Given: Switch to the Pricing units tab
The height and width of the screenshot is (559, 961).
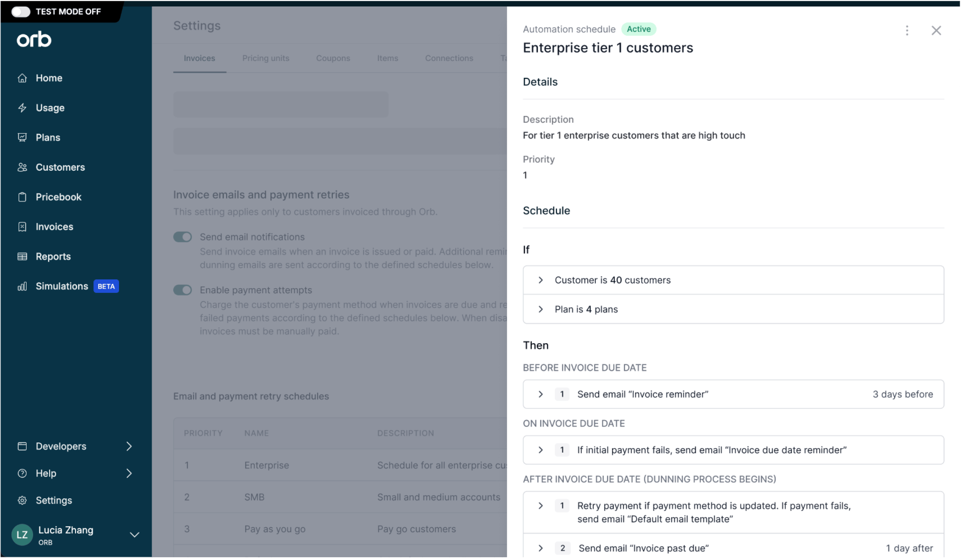Looking at the screenshot, I should 266,58.
